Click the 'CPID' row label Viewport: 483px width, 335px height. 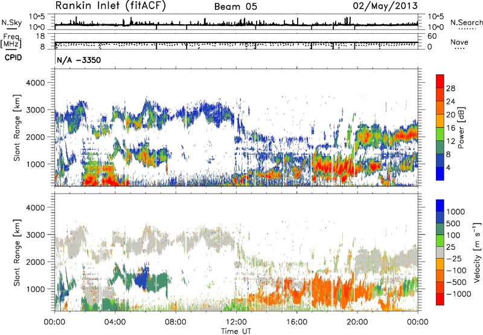13,57
